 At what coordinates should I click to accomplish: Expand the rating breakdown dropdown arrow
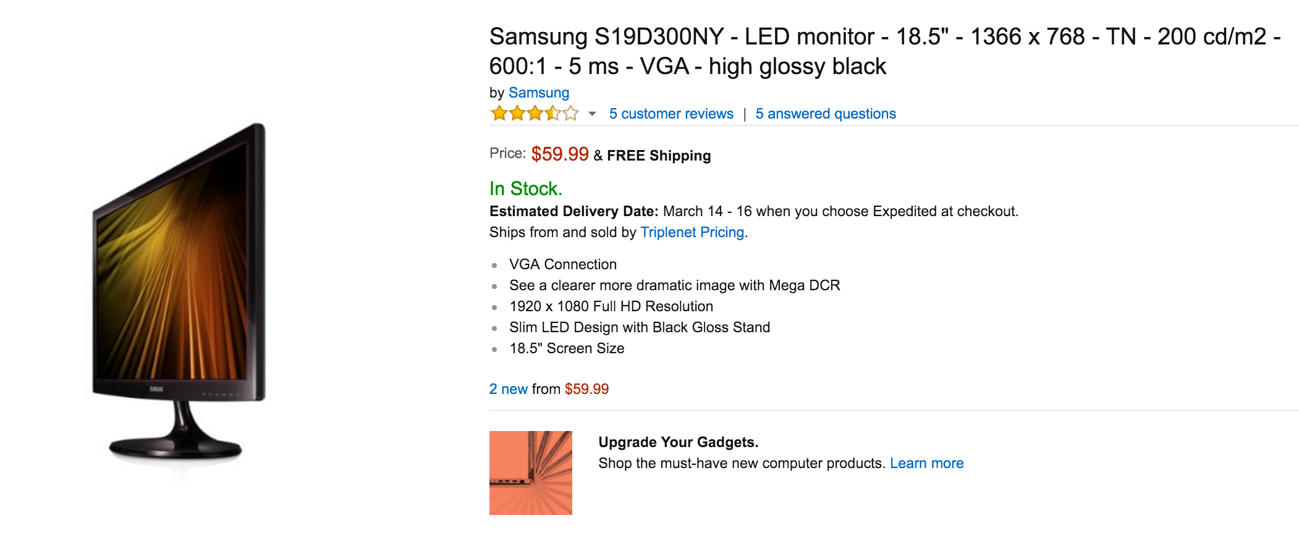pos(592,114)
